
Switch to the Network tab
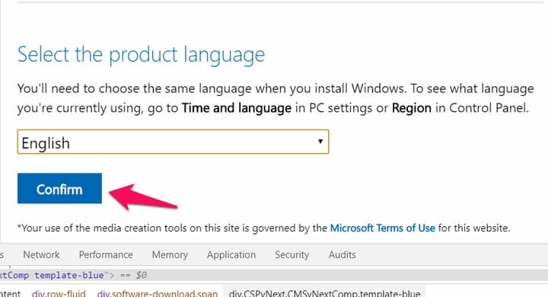[41, 254]
